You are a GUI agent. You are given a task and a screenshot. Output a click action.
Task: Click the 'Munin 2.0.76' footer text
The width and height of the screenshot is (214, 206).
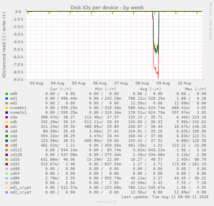[107, 202]
